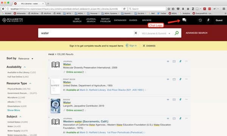
Task: Filter by Water Supply subject
Action: (x=17, y=131)
